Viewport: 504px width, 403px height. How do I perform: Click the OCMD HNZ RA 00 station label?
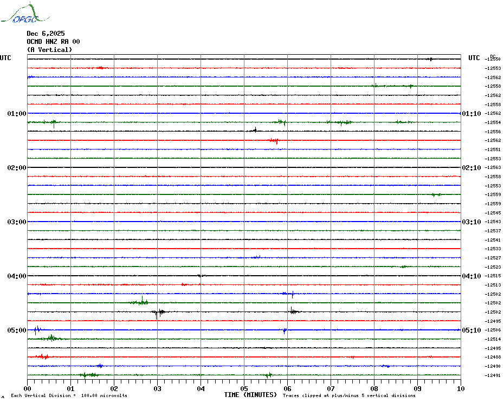click(x=53, y=42)
